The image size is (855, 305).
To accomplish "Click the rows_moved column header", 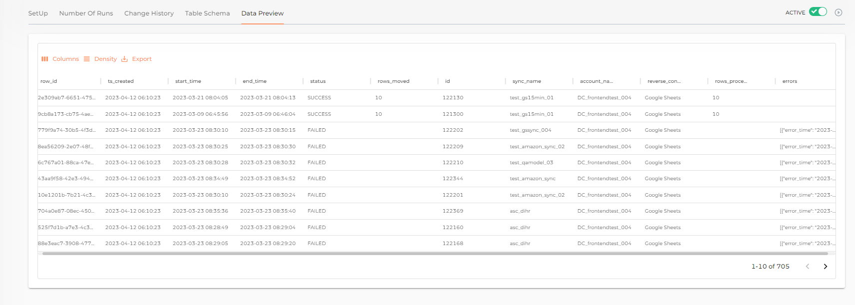I will (393, 81).
